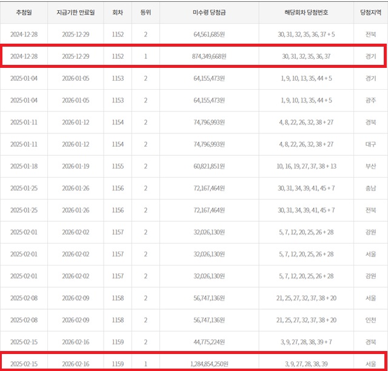Image resolution: width=388 pixels, height=371 pixels.
Task: Select the 874,349,668원 prize amount cell
Action: pyautogui.click(x=210, y=56)
